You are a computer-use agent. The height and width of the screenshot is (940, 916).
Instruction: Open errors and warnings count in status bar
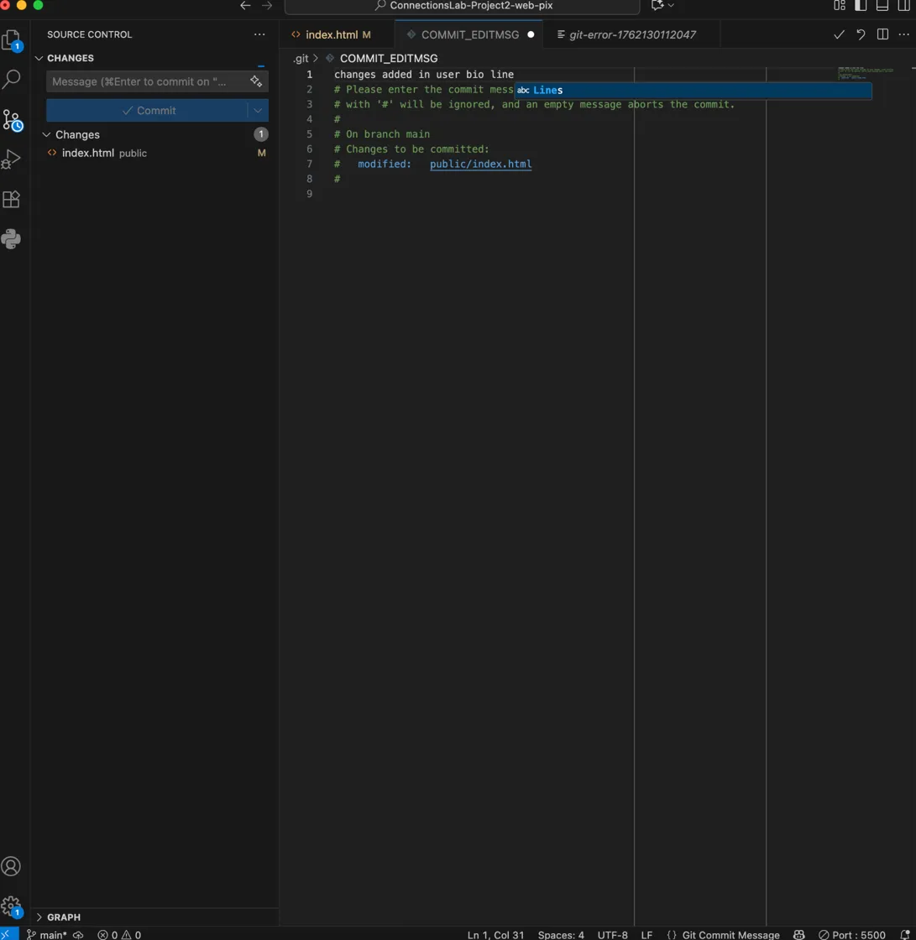click(x=119, y=935)
